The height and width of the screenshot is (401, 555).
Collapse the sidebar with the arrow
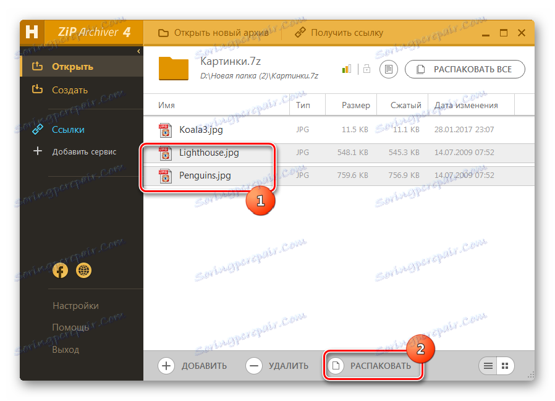[138, 51]
